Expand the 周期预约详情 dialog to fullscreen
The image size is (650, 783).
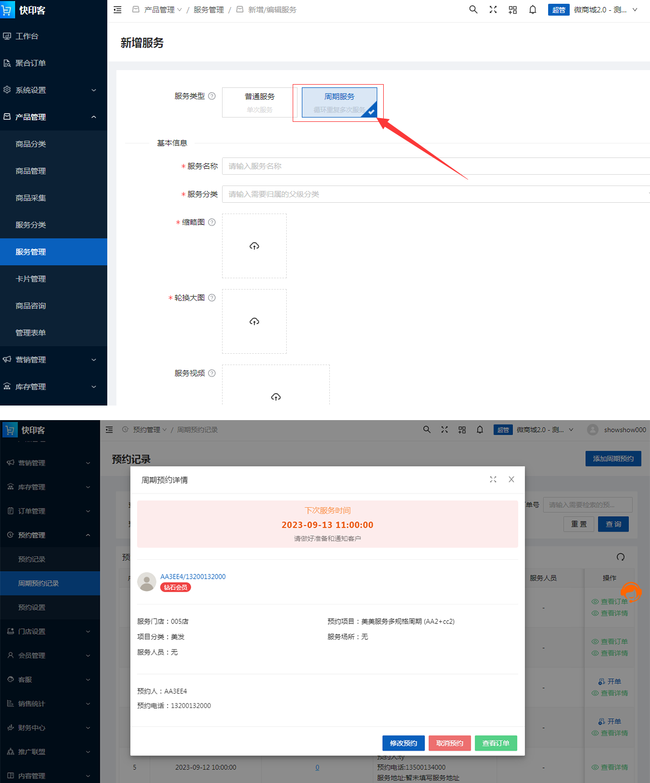coord(493,479)
